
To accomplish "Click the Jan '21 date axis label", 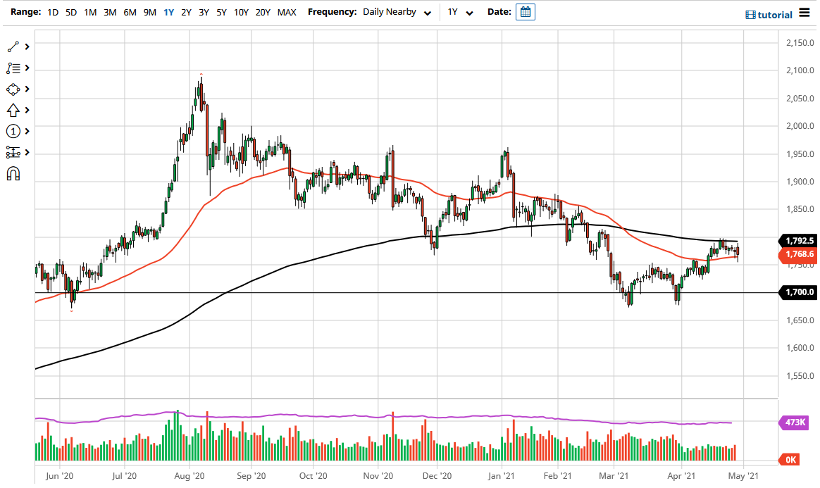I will click(x=502, y=476).
